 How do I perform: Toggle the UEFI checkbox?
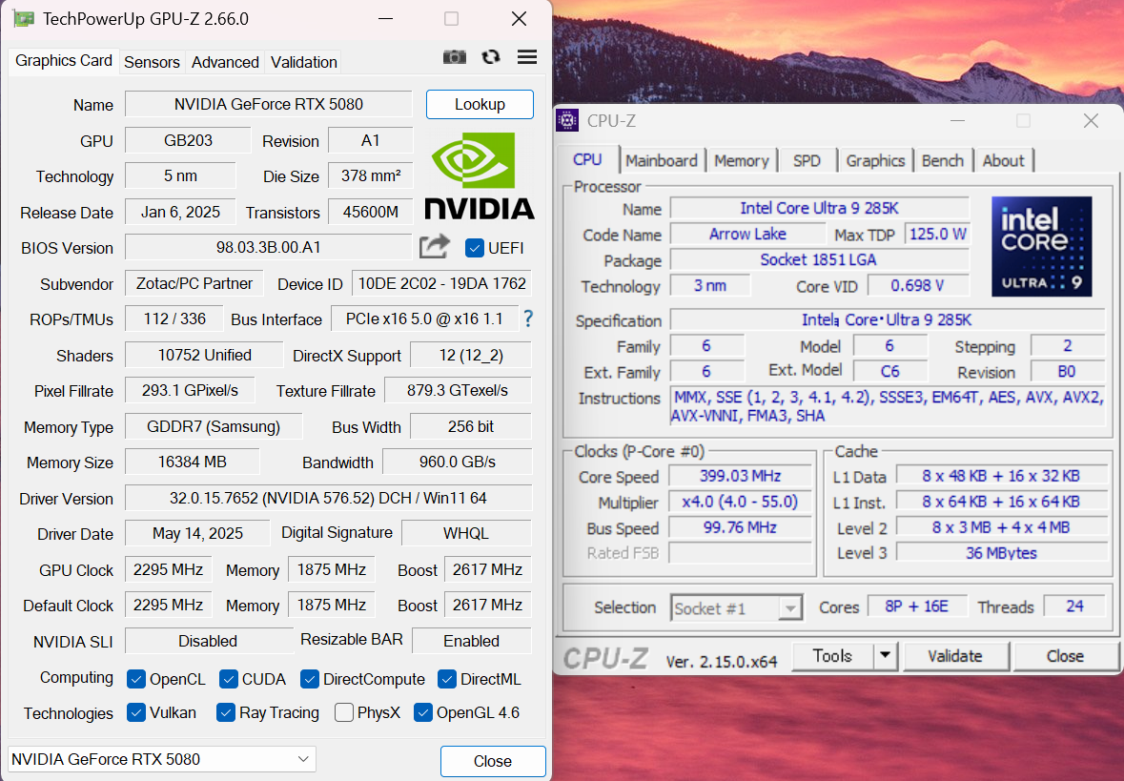coord(475,248)
